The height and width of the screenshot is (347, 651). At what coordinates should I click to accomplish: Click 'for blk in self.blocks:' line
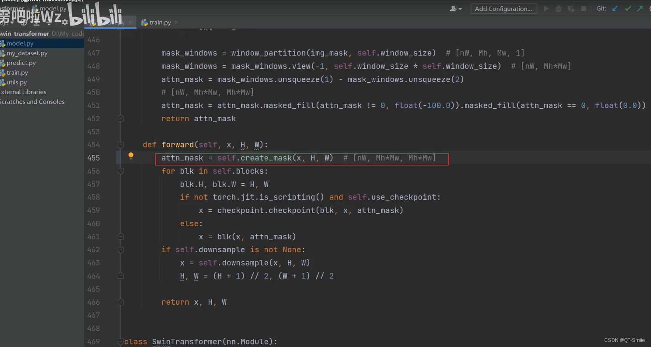tap(215, 171)
